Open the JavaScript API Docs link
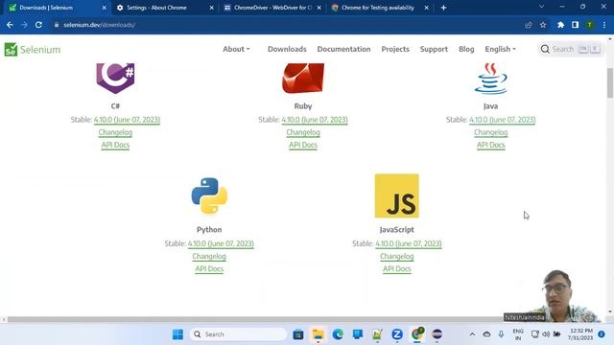 click(396, 269)
